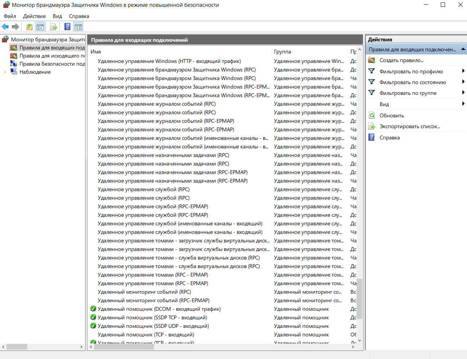This screenshot has height=359, width=467.
Task: Click the tree pane scroll-right arrow
Action: click(81, 347)
